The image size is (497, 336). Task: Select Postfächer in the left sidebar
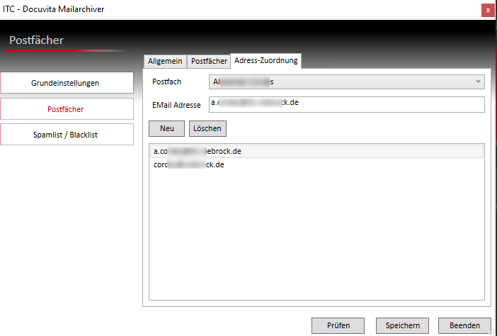[67, 109]
